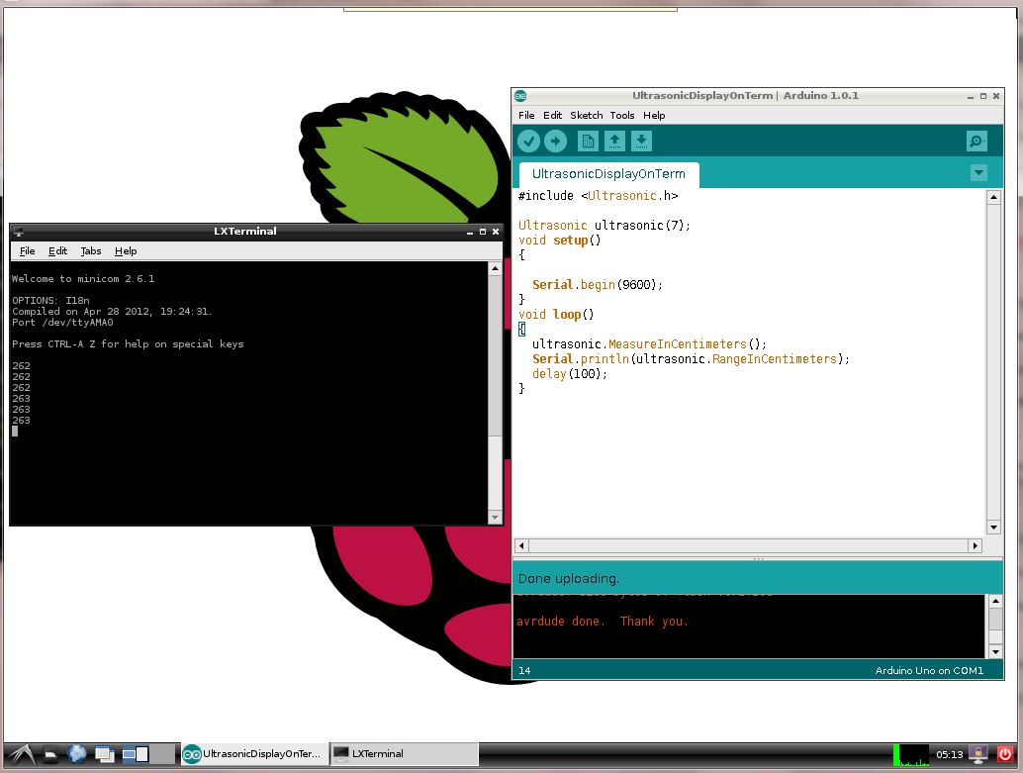
Task: Switch to the second desktop in the pager
Action: coord(163,755)
